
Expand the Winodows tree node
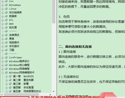click(2, 5)
